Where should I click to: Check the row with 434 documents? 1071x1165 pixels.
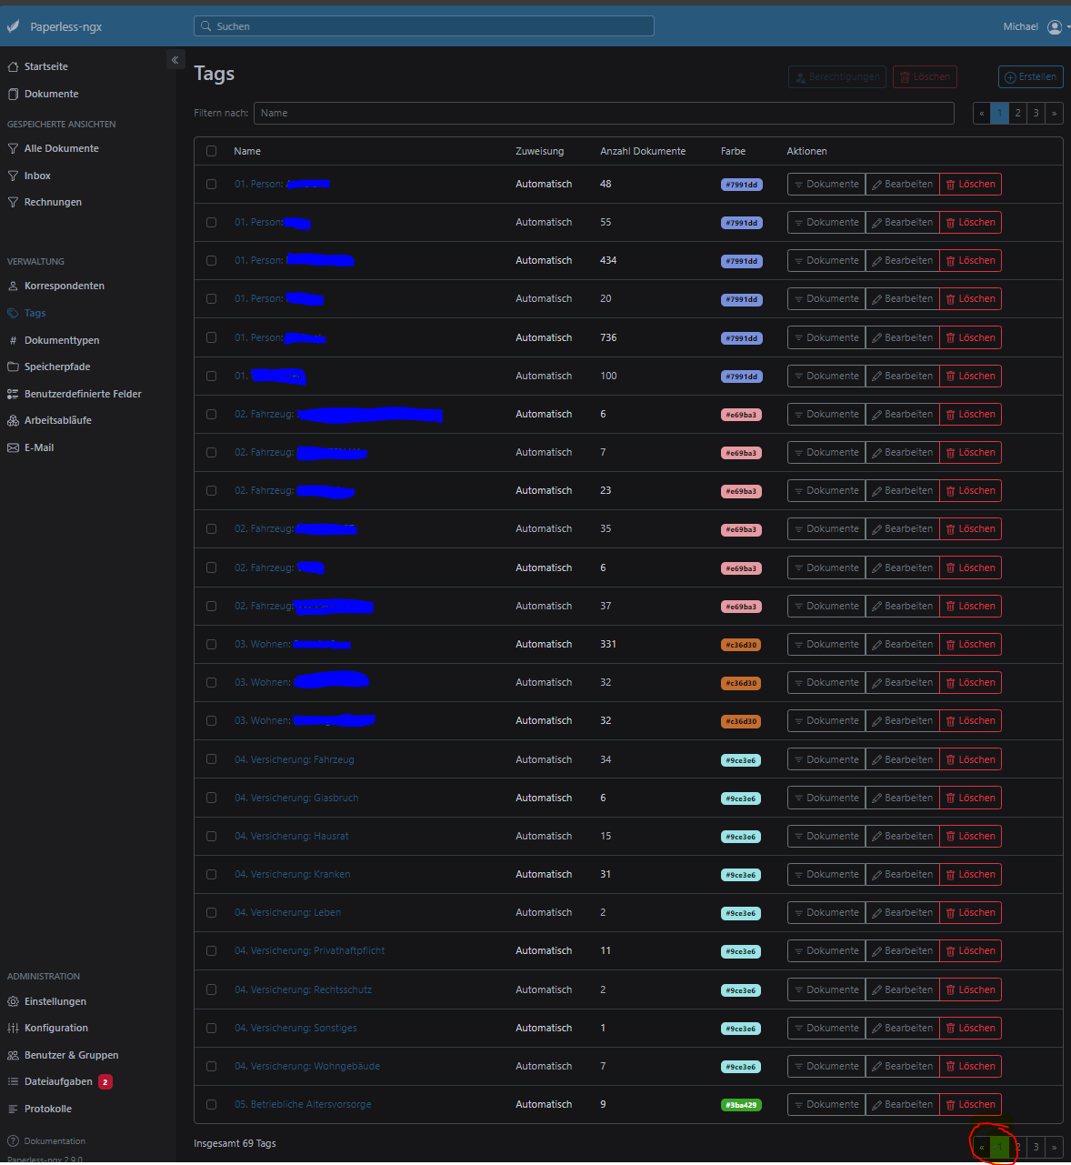pyautogui.click(x=212, y=260)
